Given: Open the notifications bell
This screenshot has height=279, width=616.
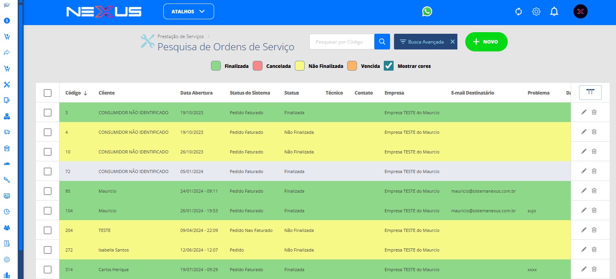Looking at the screenshot, I should click(x=554, y=12).
